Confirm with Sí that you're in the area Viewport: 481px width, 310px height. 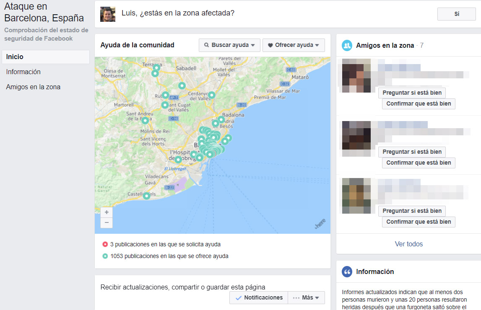(456, 14)
